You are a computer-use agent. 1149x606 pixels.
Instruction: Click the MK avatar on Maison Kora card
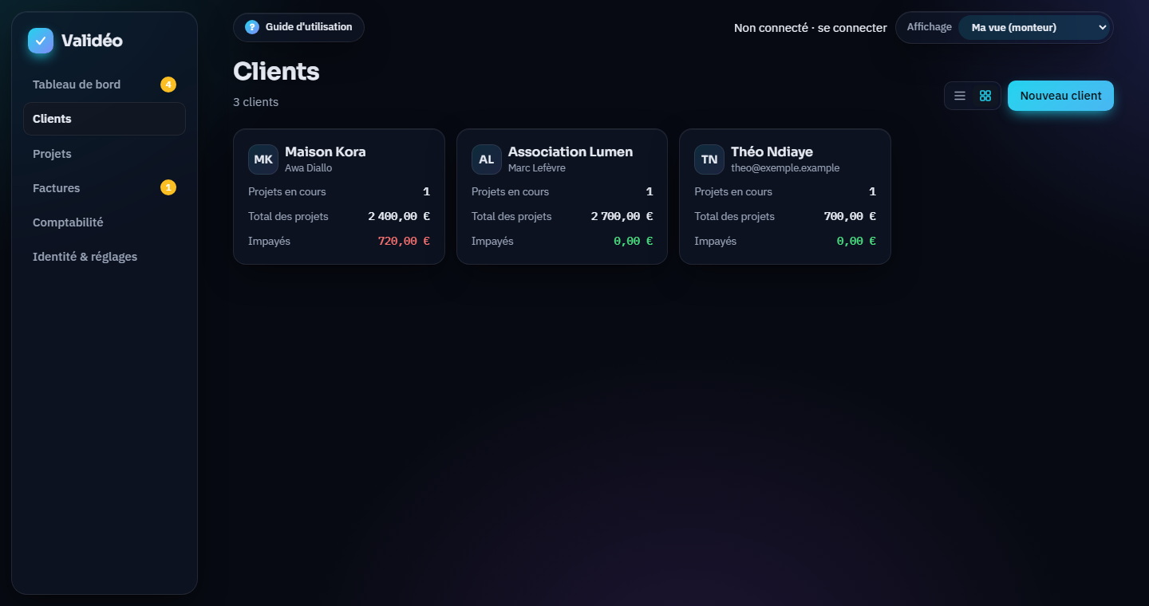[x=263, y=159]
